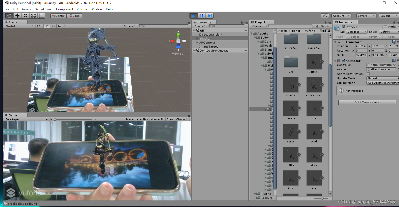Toggle Mute audio in Game view

point(157,119)
